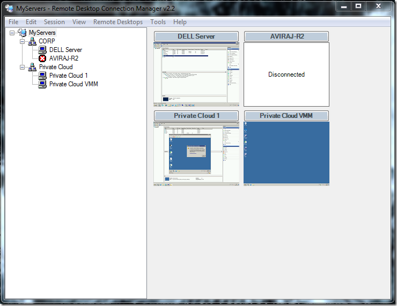Select the Private Cloud group label

point(56,67)
